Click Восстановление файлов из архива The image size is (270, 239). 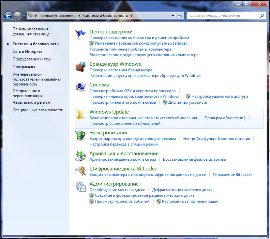(x=194, y=159)
